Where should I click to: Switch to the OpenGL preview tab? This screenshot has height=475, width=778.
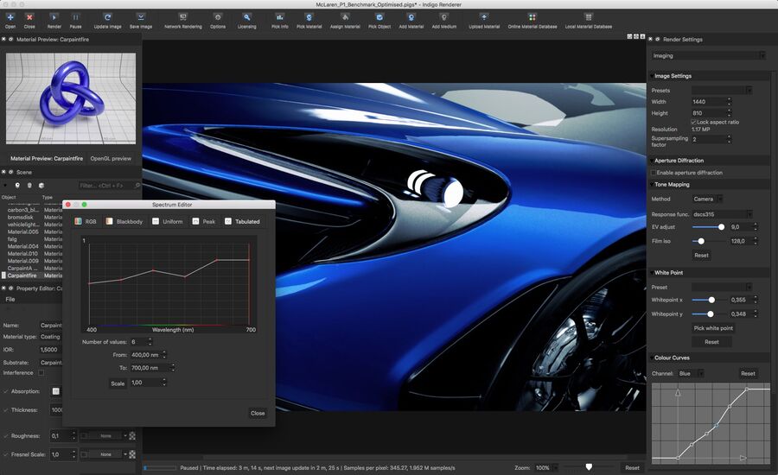(111, 158)
